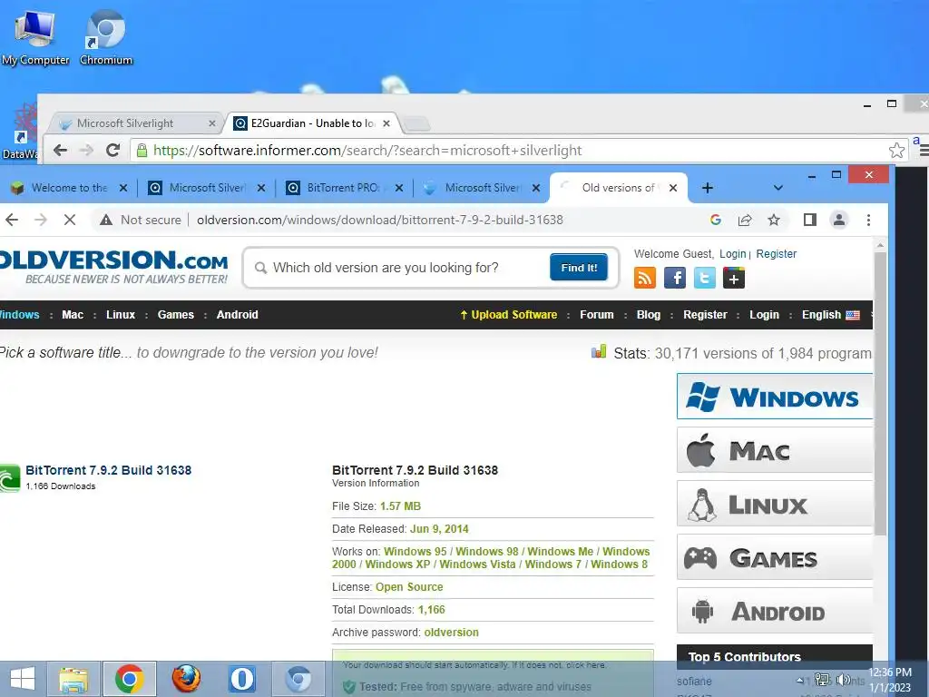Open Chromium desktop shortcut

[x=105, y=36]
